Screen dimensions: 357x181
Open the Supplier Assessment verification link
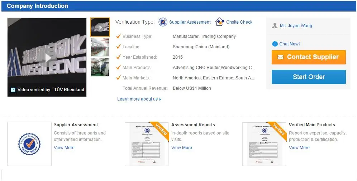190,22
